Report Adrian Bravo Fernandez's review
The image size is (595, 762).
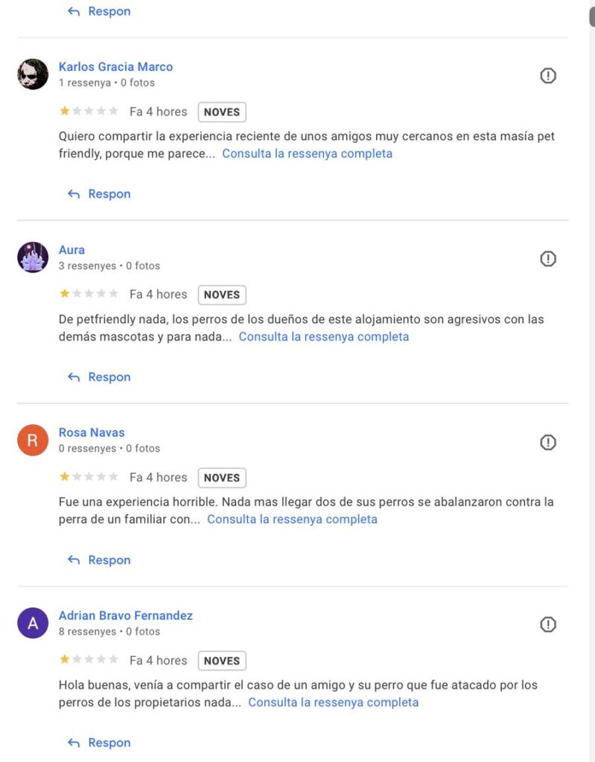tap(548, 624)
